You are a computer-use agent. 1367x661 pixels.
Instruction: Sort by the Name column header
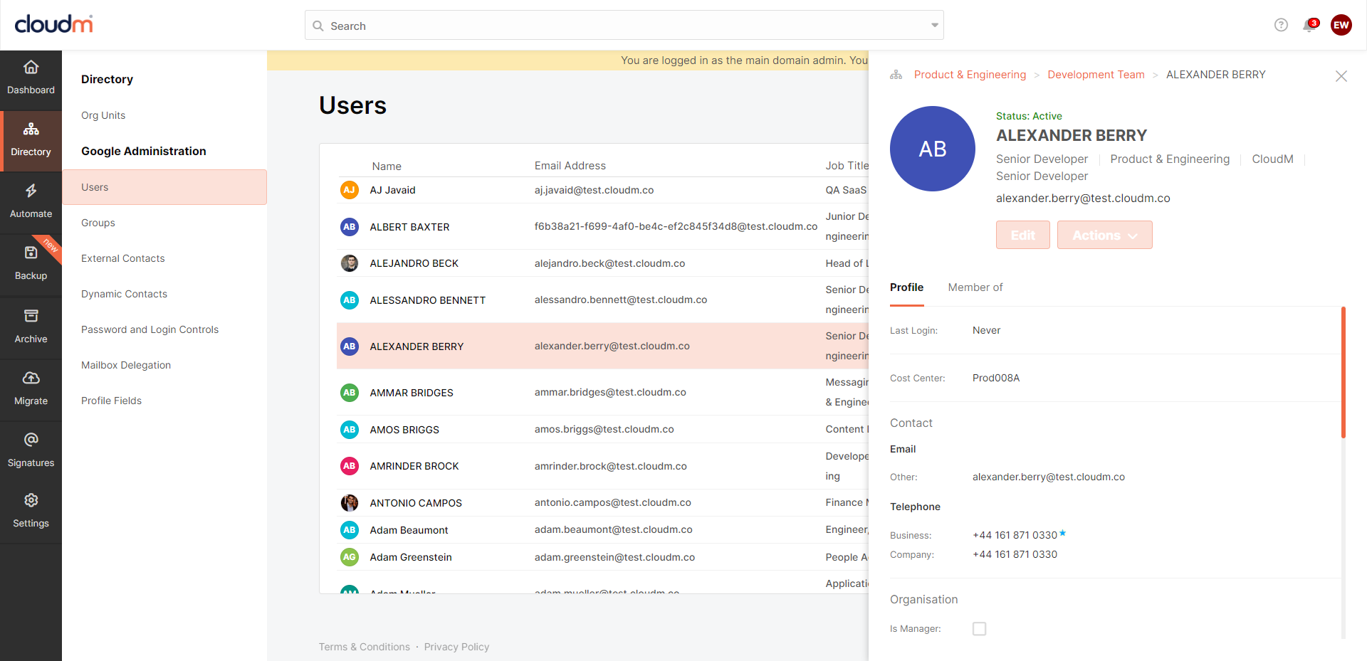(387, 166)
